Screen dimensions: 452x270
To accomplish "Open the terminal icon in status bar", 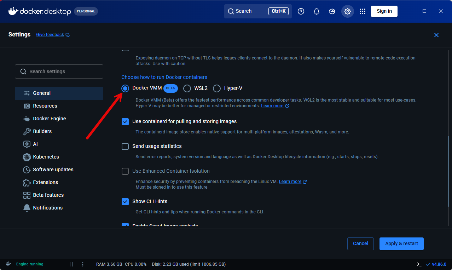I will (x=419, y=264).
